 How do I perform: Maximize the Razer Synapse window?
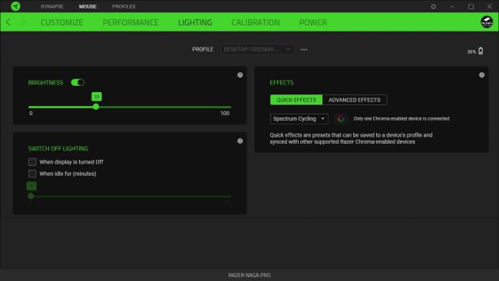click(x=471, y=6)
